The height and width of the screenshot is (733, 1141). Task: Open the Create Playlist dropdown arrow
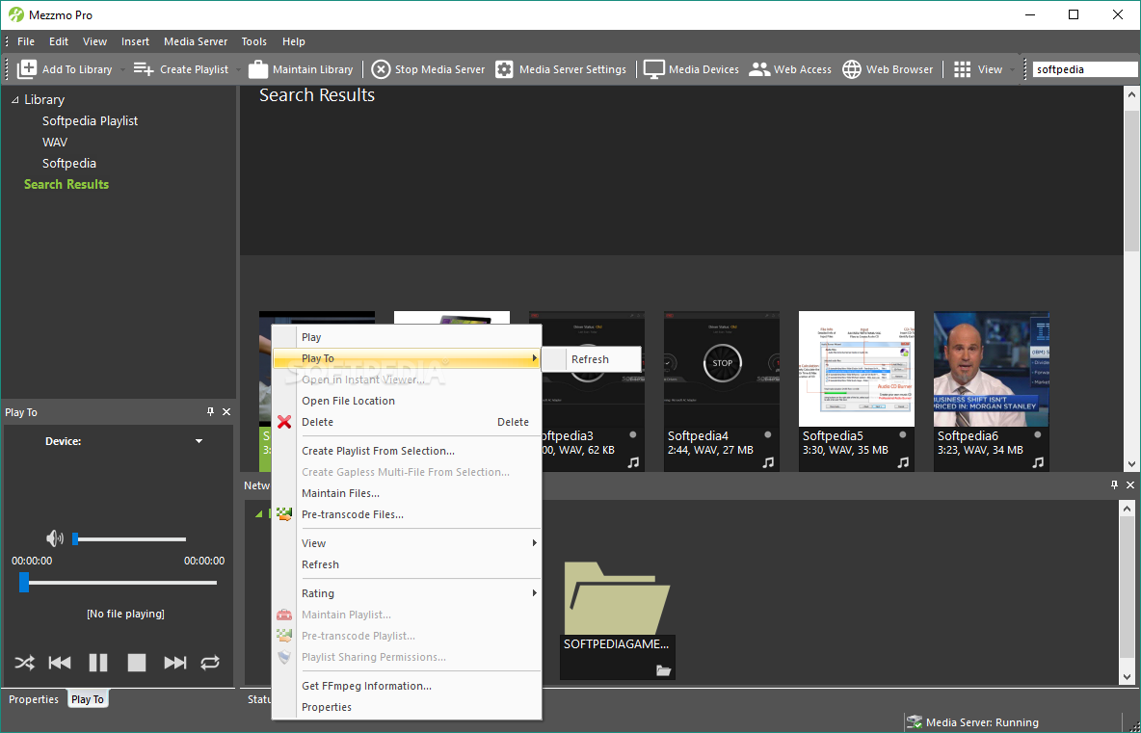pyautogui.click(x=238, y=69)
